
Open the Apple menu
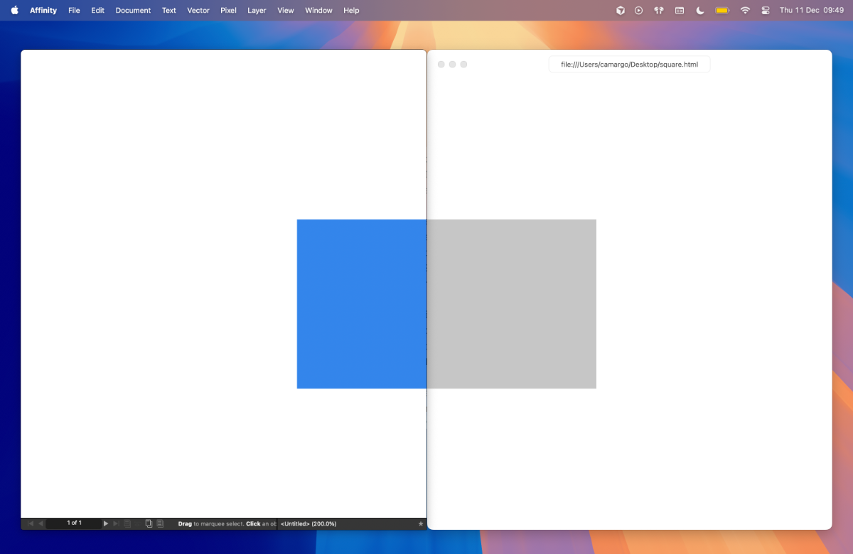(x=15, y=10)
